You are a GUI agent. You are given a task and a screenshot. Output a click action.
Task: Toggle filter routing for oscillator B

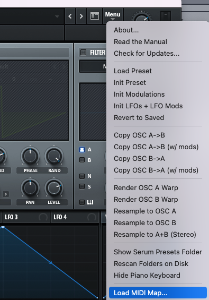[82, 160]
